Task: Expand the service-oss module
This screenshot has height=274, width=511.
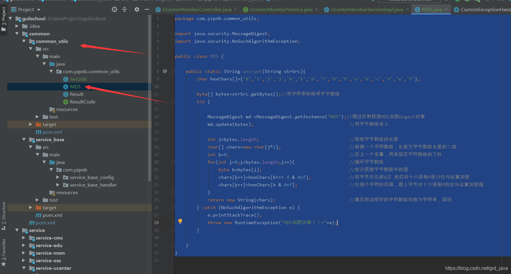Action: click(x=24, y=260)
